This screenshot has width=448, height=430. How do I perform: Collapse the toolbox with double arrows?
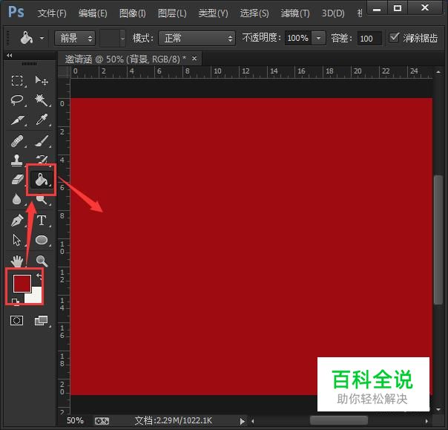(10, 55)
